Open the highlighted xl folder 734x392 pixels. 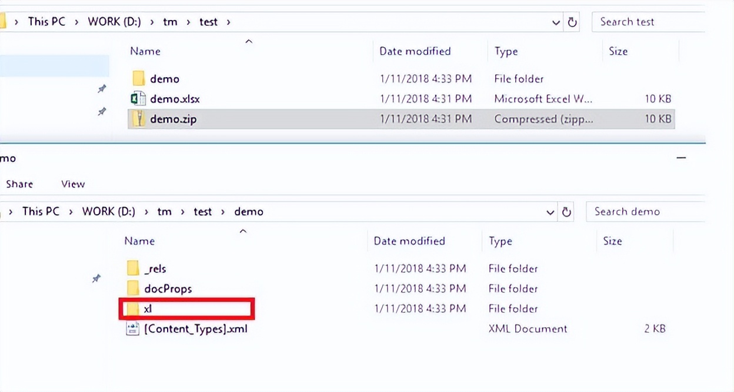[149, 308]
